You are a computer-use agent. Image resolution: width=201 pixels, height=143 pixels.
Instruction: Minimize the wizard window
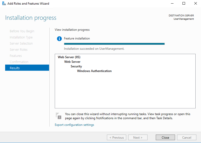tap(172, 3)
